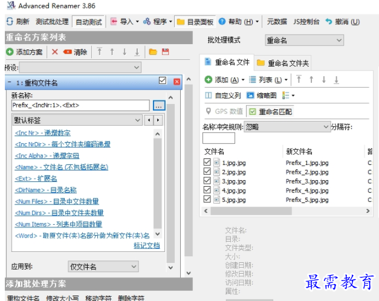This screenshot has height=301, width=379.
Task: Move file down one in file list
Action: click(x=324, y=79)
